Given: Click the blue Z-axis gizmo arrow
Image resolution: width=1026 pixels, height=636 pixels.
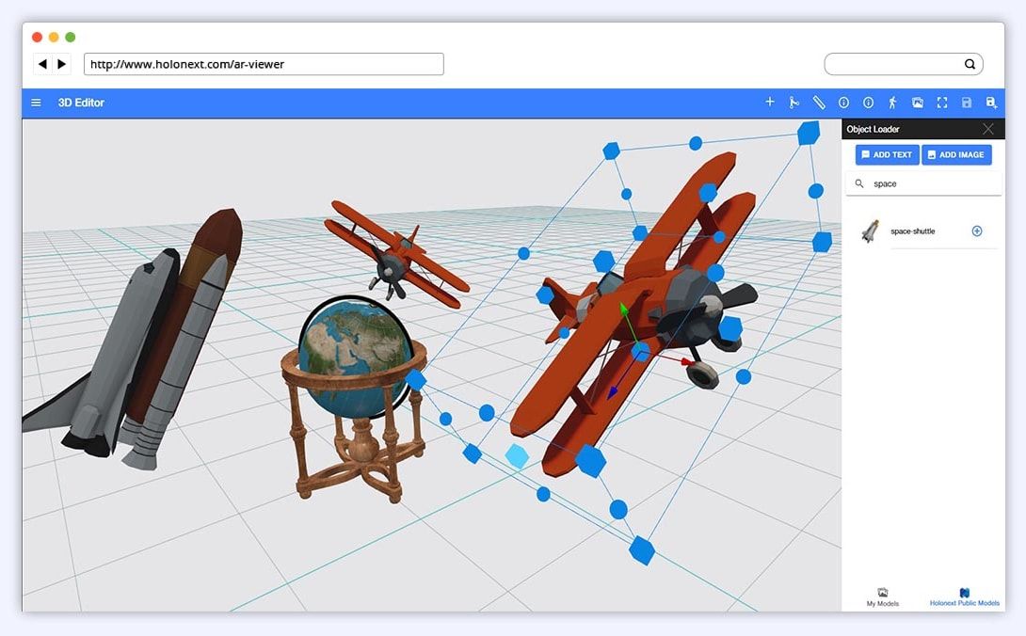Looking at the screenshot, I should 613,391.
